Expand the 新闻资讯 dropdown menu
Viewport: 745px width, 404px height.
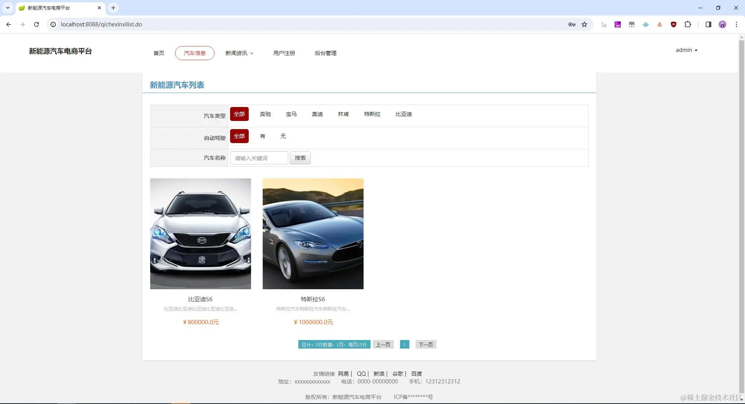239,53
